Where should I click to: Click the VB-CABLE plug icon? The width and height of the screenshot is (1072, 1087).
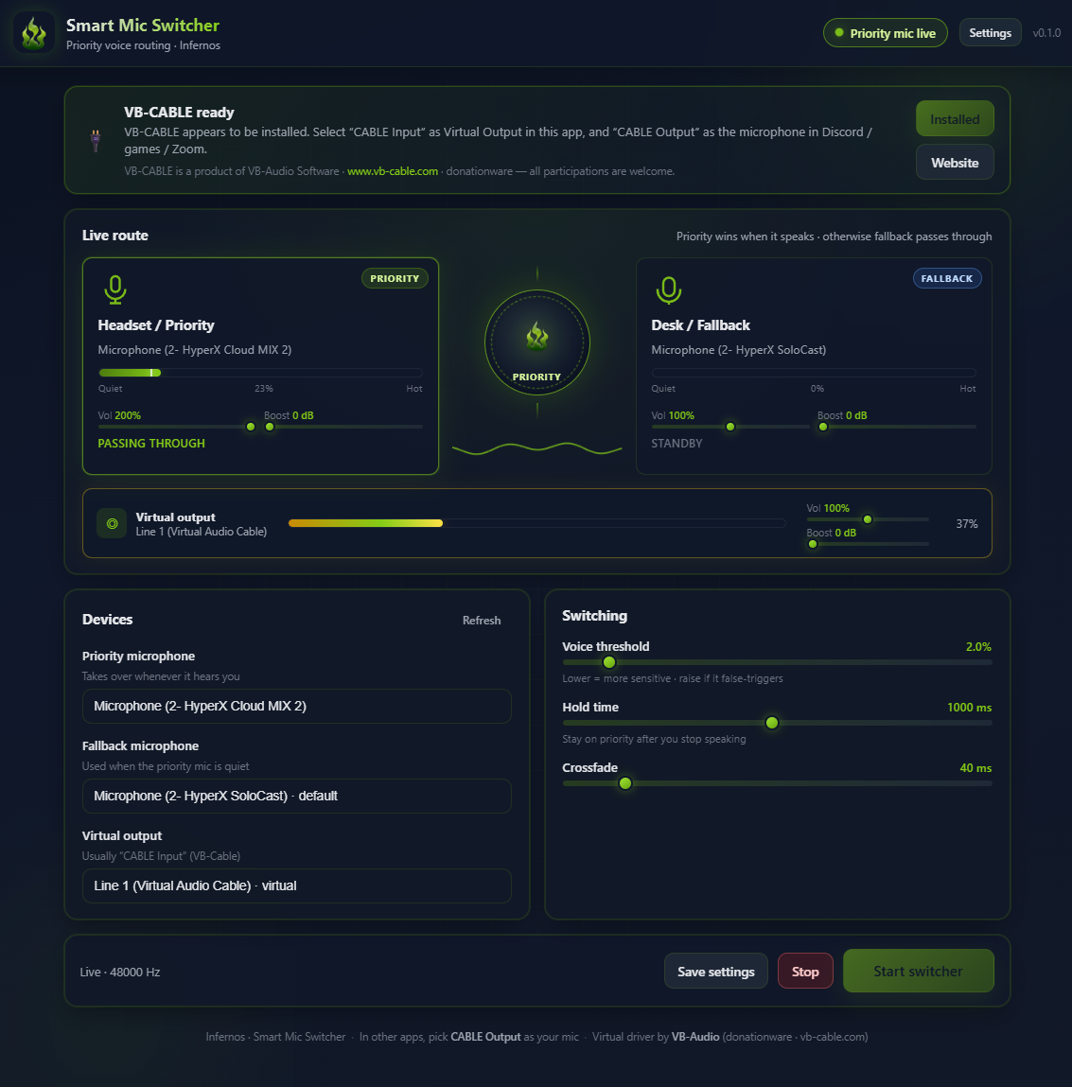(x=96, y=141)
